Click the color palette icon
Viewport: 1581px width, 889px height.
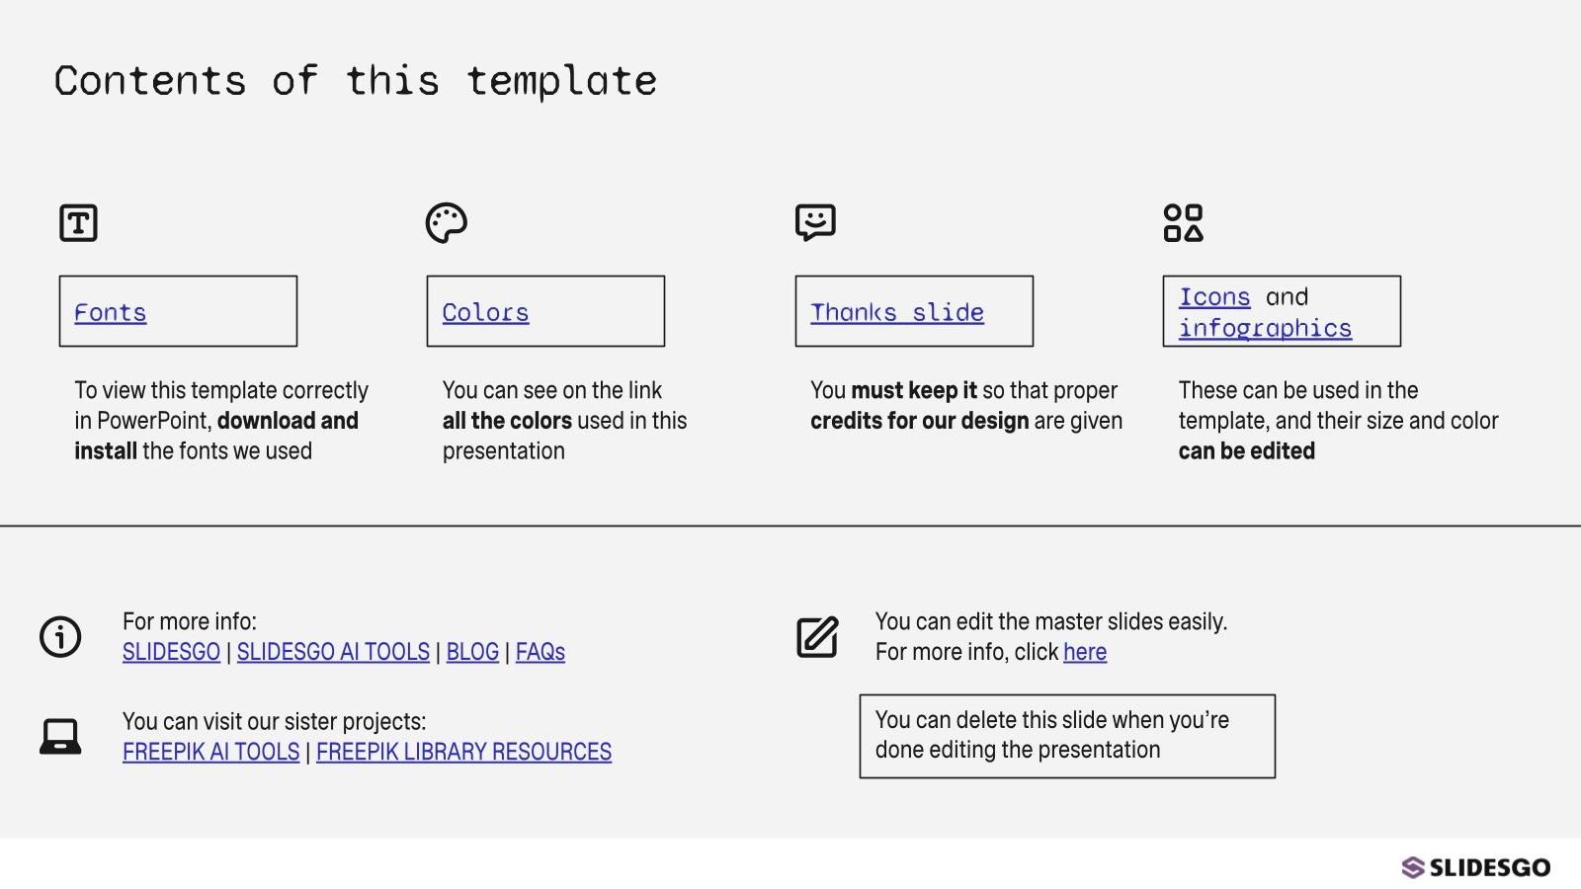[x=446, y=222]
